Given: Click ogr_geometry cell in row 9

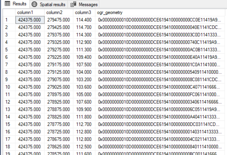Looking at the screenshot, I should 160,79.
